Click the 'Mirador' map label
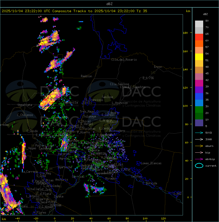Viewport: 219px width, 222px height. click(x=111, y=178)
